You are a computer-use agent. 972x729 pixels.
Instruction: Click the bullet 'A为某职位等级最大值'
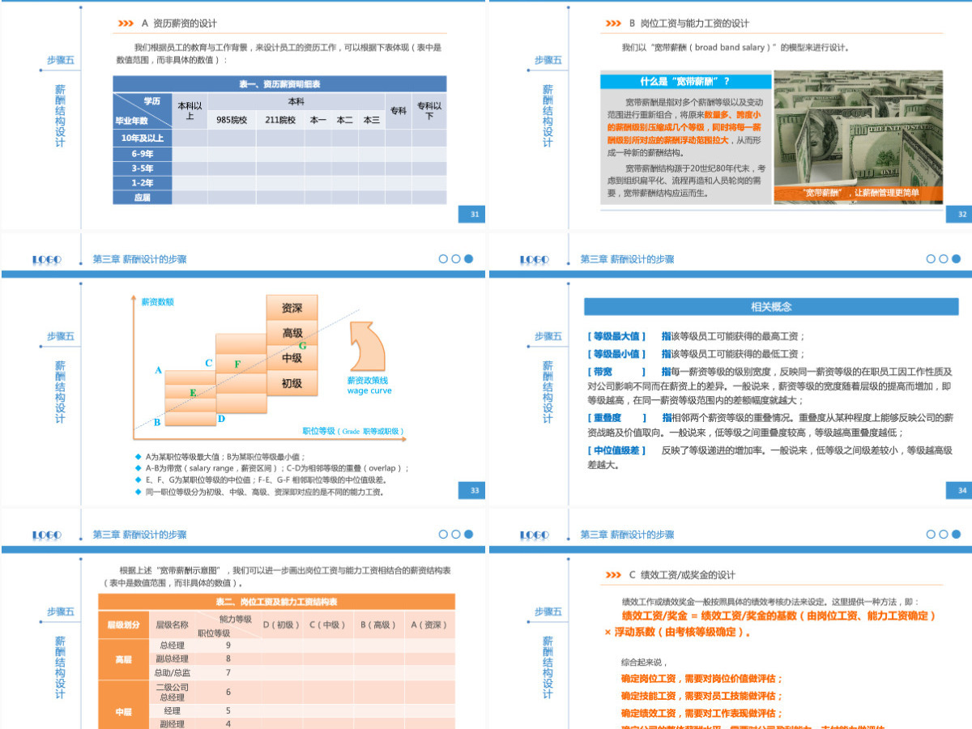tap(219, 457)
